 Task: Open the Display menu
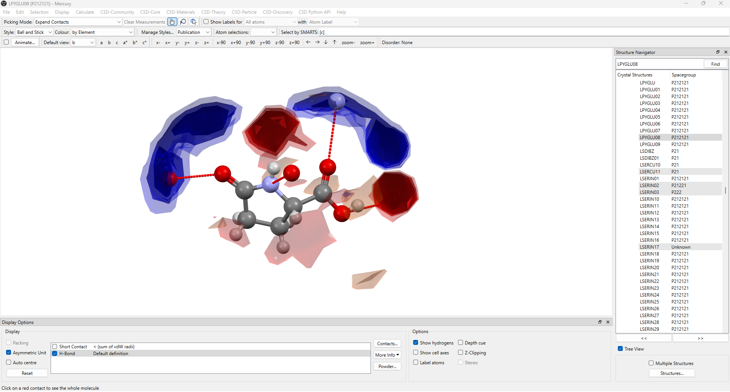click(62, 12)
